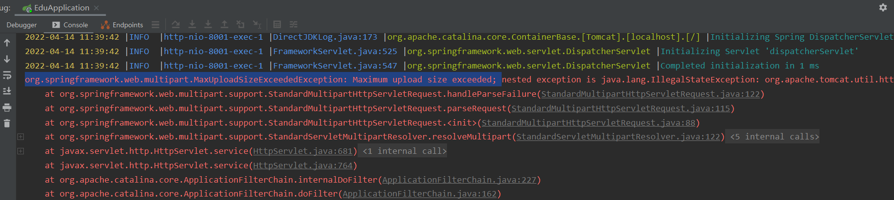Open the Endpoints tab

tap(122, 25)
